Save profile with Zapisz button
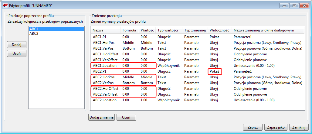 coord(253,127)
